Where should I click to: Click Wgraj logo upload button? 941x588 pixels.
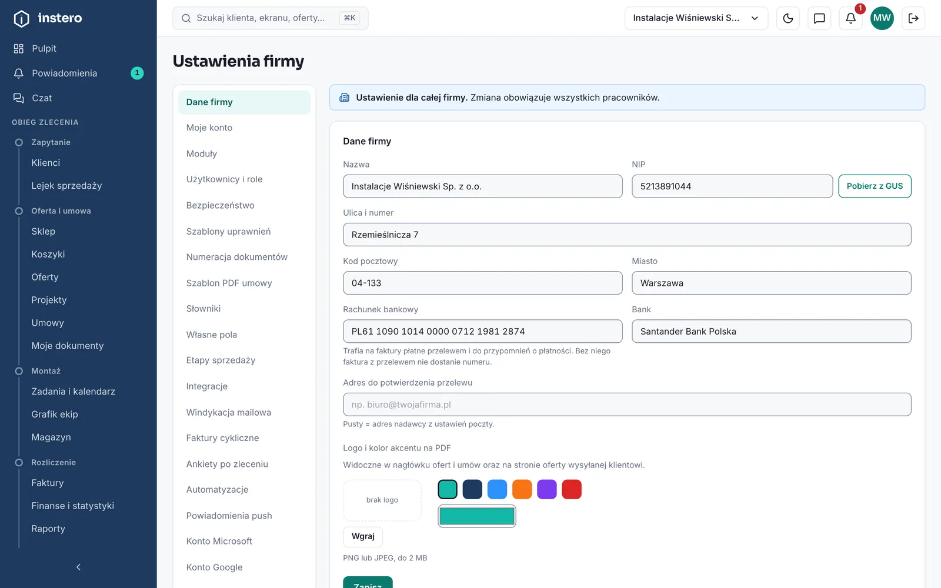pos(363,536)
